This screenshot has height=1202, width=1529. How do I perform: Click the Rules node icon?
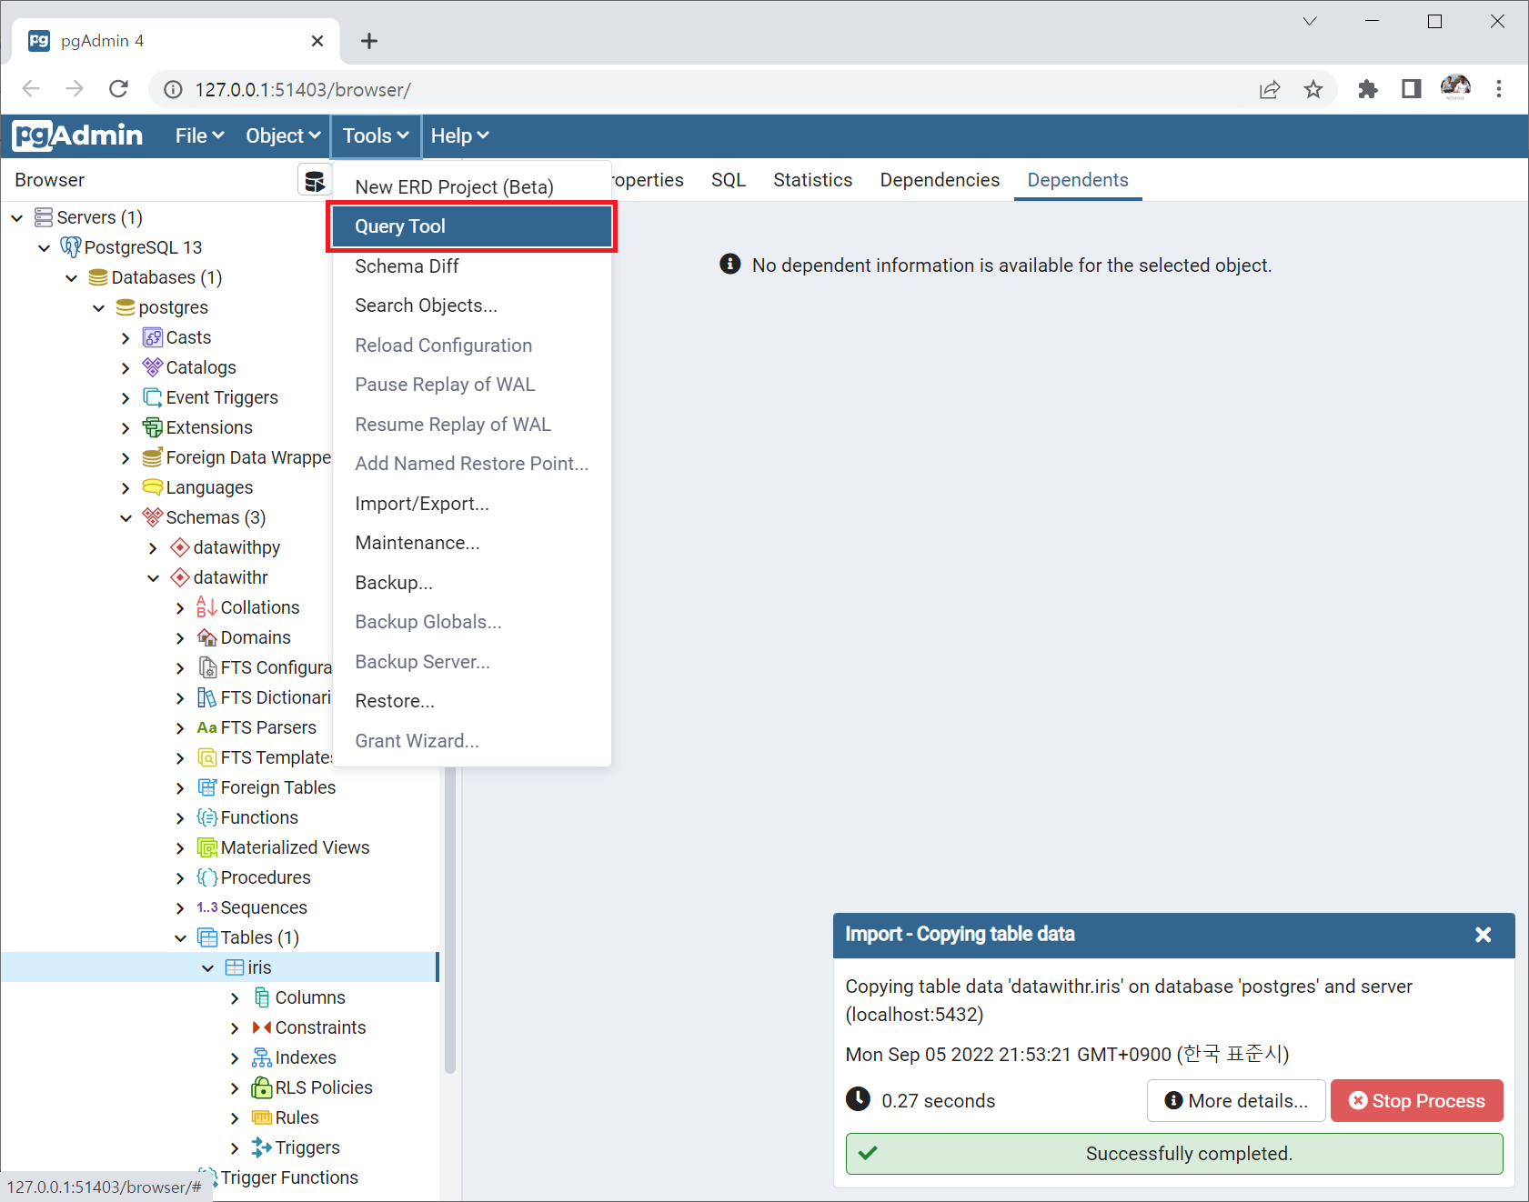pos(262,1117)
